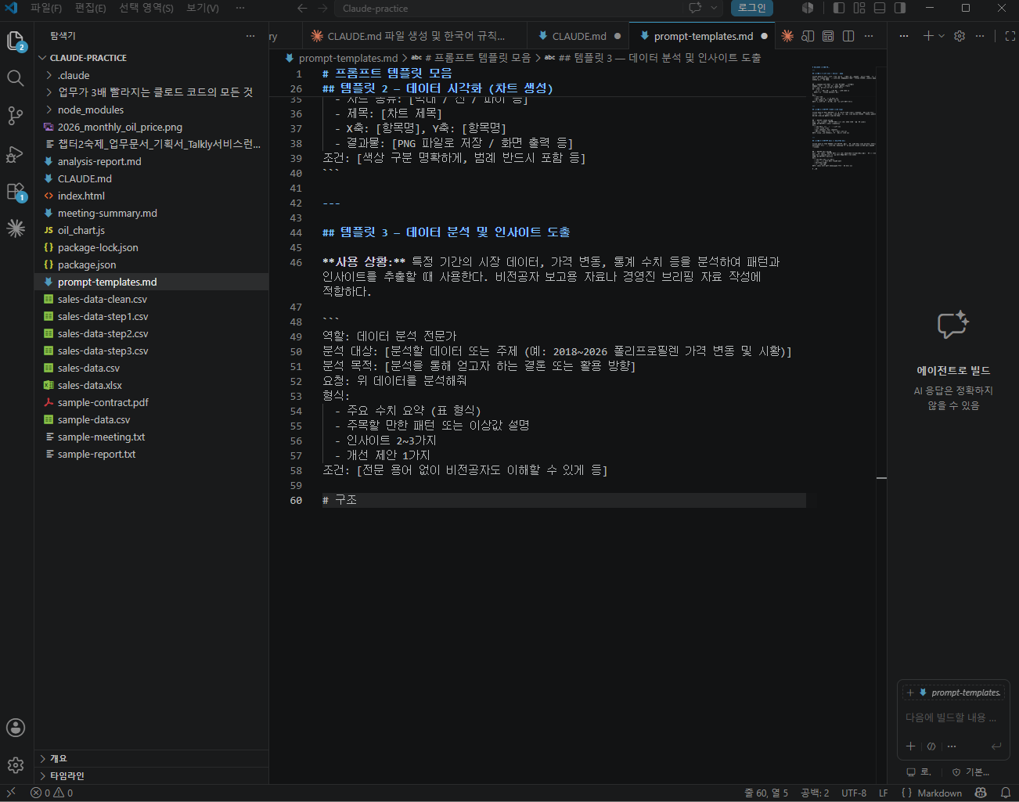Open the 파일(F) menu
Screen dimensions: 1019x802
click(46, 8)
